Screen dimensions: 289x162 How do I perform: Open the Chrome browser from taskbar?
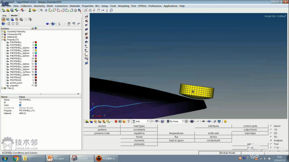coord(16,158)
